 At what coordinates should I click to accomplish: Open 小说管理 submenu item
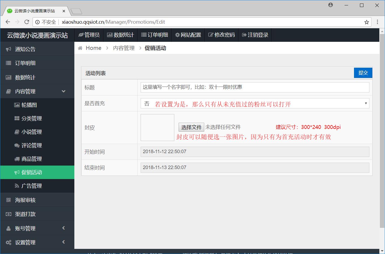point(37,132)
